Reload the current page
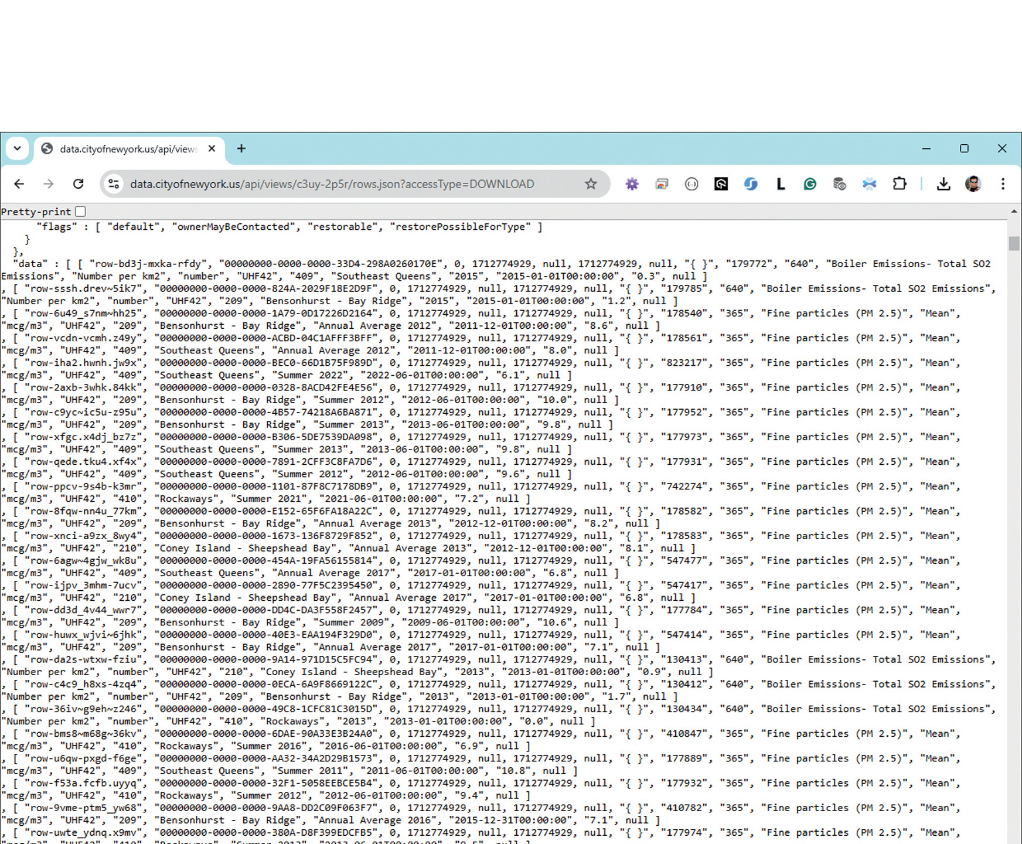1022x844 pixels. [78, 184]
